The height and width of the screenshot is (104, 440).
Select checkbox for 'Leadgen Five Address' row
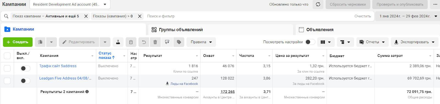(7, 81)
